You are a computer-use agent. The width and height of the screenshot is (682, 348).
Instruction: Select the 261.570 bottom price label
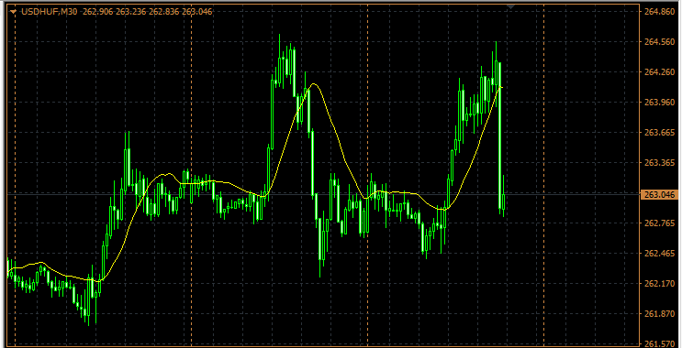658,343
